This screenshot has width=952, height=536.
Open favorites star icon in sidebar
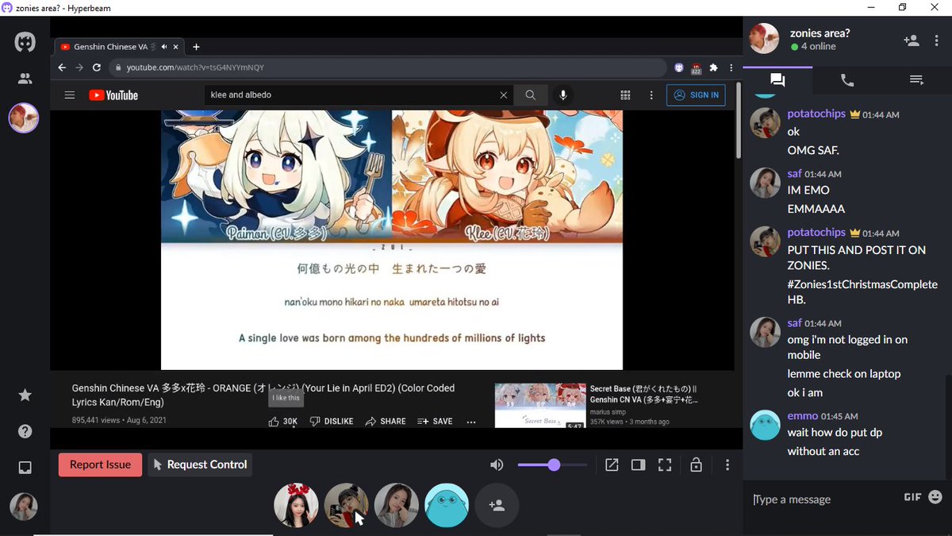[25, 395]
